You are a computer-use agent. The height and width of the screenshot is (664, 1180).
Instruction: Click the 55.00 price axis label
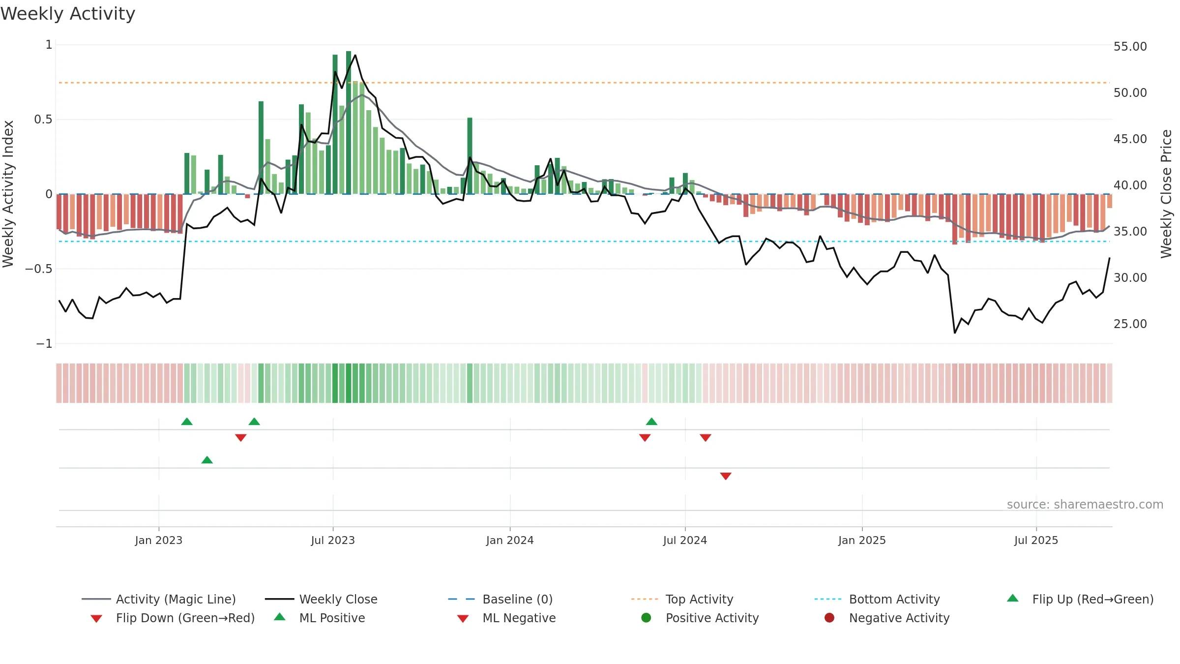[x=1130, y=47]
